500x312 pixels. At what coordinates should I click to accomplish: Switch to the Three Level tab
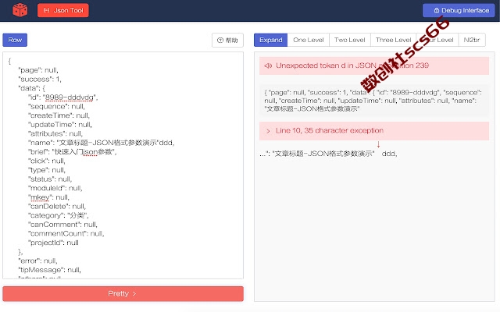394,40
